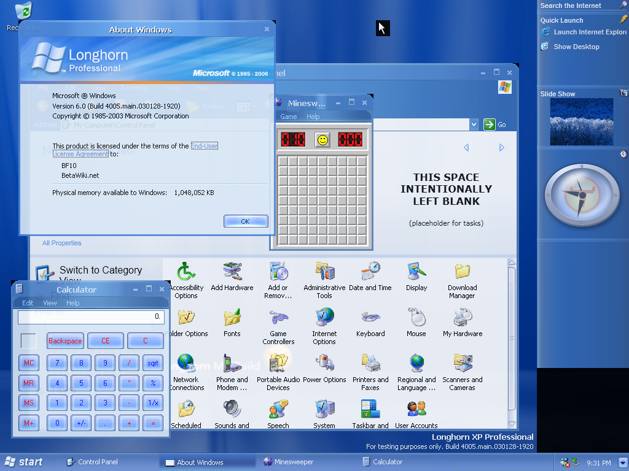
Task: Click the Start button on taskbar
Action: (x=24, y=462)
